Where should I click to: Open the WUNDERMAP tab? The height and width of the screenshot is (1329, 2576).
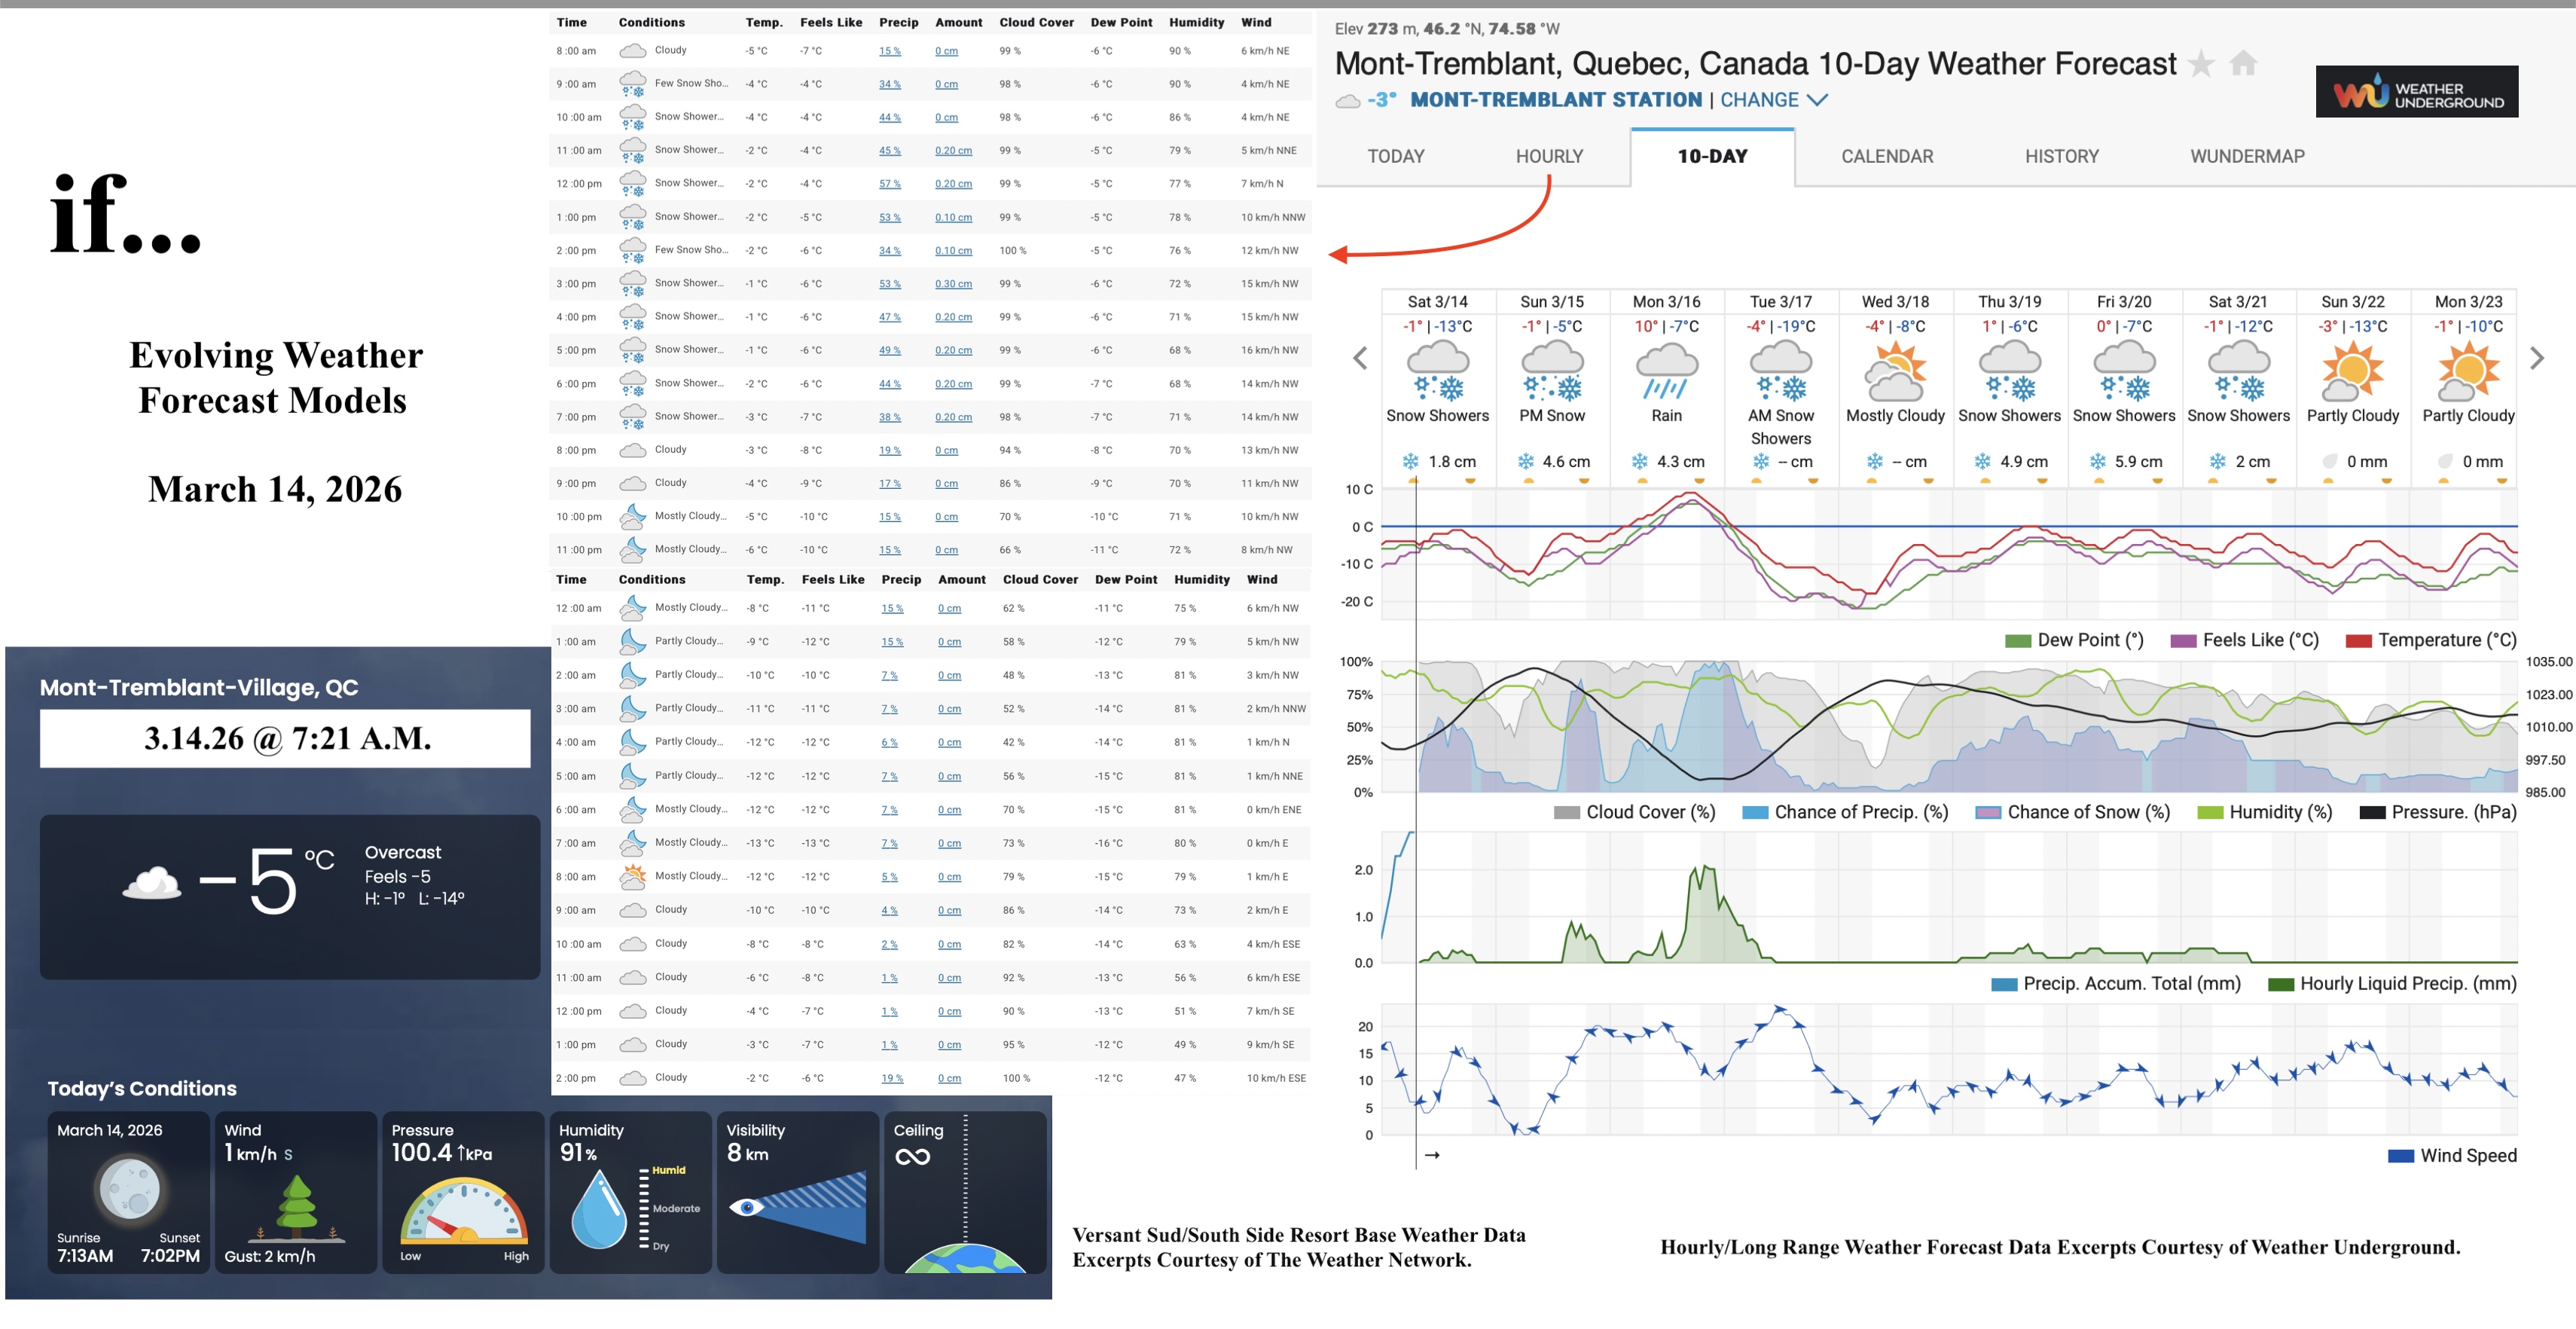coord(2246,156)
